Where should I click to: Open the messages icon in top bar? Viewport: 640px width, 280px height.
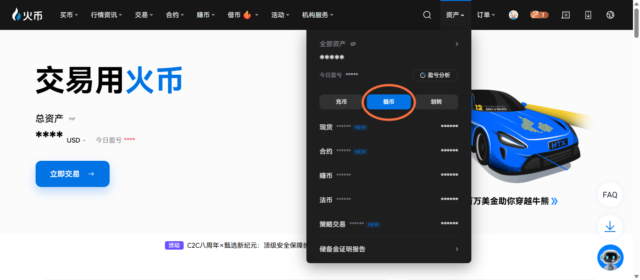566,15
